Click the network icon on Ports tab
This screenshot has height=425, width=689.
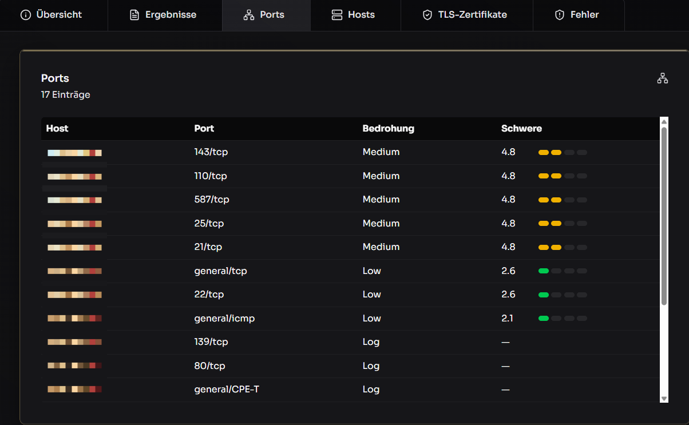pos(248,15)
